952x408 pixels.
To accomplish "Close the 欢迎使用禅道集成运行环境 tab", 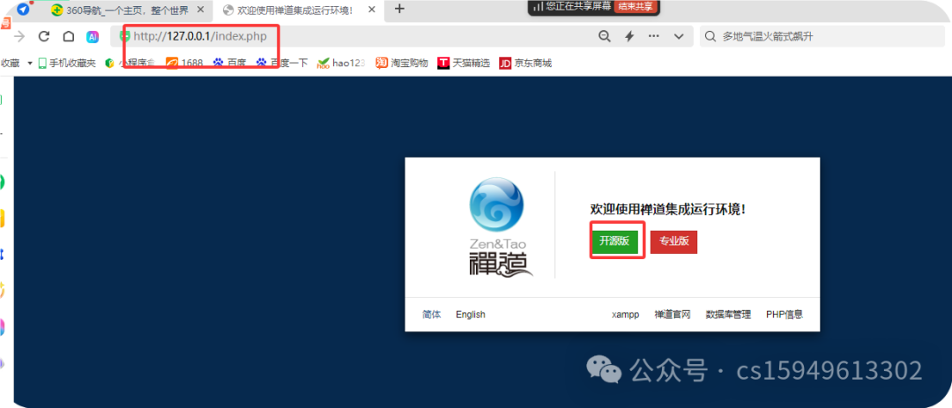I will (x=372, y=10).
